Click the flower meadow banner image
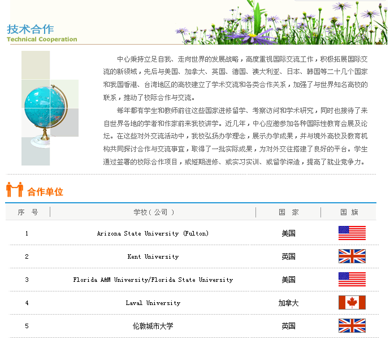The image size is (390, 344). click(x=281, y=23)
